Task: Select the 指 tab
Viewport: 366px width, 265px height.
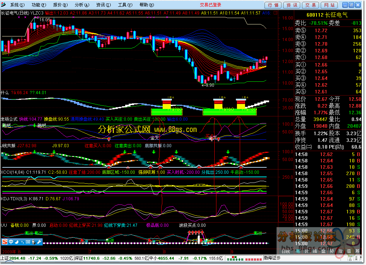Action: coord(340,251)
